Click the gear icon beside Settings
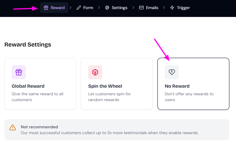The image size is (236, 147). click(107, 8)
